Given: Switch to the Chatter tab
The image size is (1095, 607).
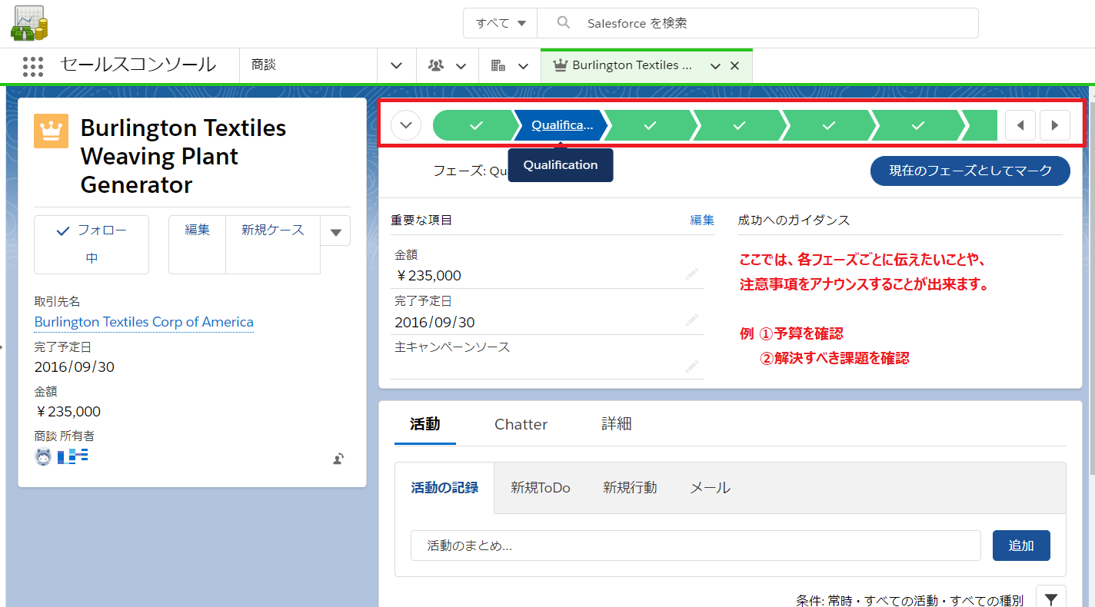Looking at the screenshot, I should [521, 424].
